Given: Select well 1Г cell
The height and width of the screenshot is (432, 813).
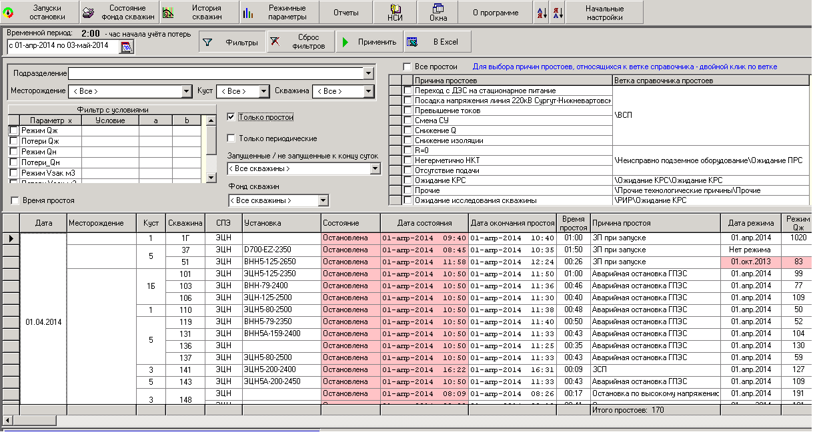Looking at the screenshot, I should (x=185, y=238).
